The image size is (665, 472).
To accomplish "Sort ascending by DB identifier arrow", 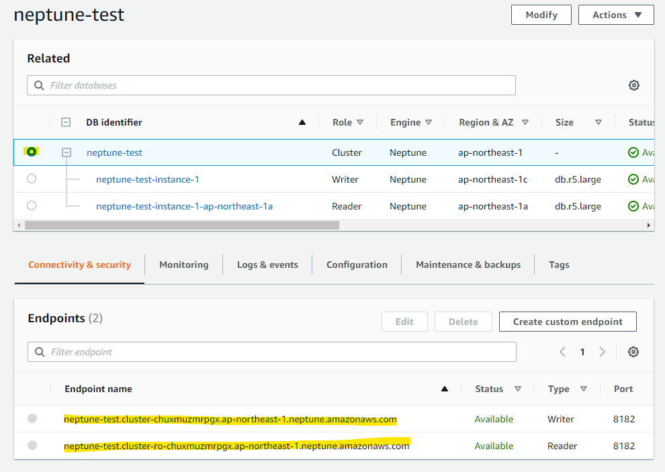I will pyautogui.click(x=302, y=122).
